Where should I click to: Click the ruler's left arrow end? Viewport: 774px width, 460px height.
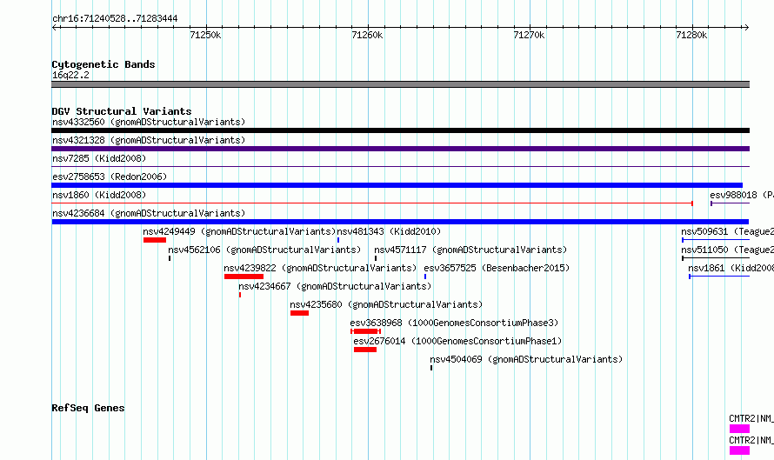coord(55,27)
